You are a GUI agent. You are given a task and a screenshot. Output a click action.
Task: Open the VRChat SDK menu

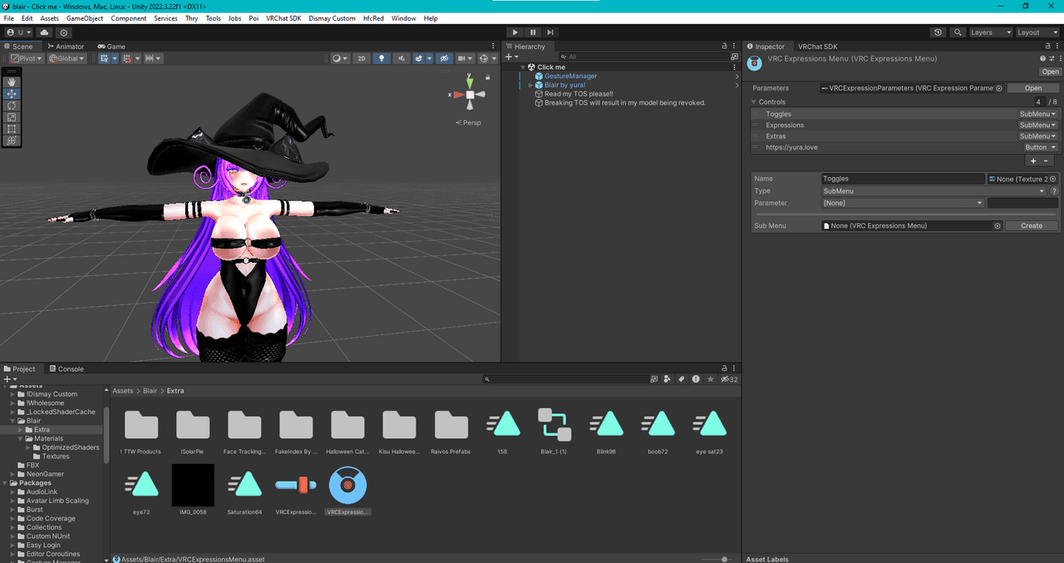(283, 18)
